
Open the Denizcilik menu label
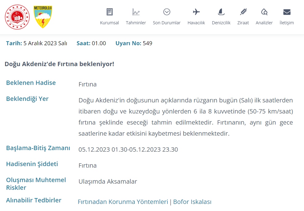(221, 23)
